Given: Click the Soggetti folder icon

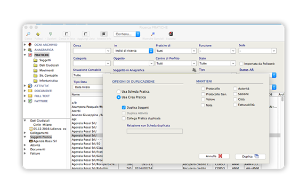Looking at the screenshot, I should [x=35, y=60].
